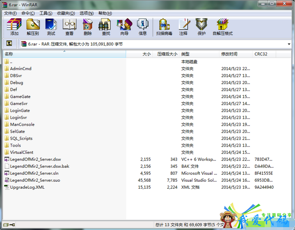The height and width of the screenshot is (230, 295).
Task: Click the "XML 文档" type cell
Action: point(190,187)
